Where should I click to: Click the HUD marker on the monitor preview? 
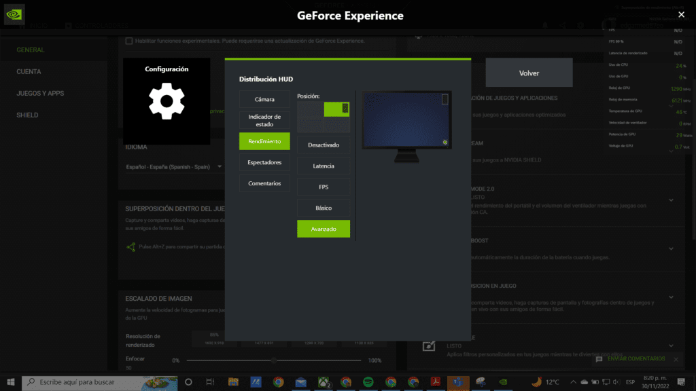[445, 99]
